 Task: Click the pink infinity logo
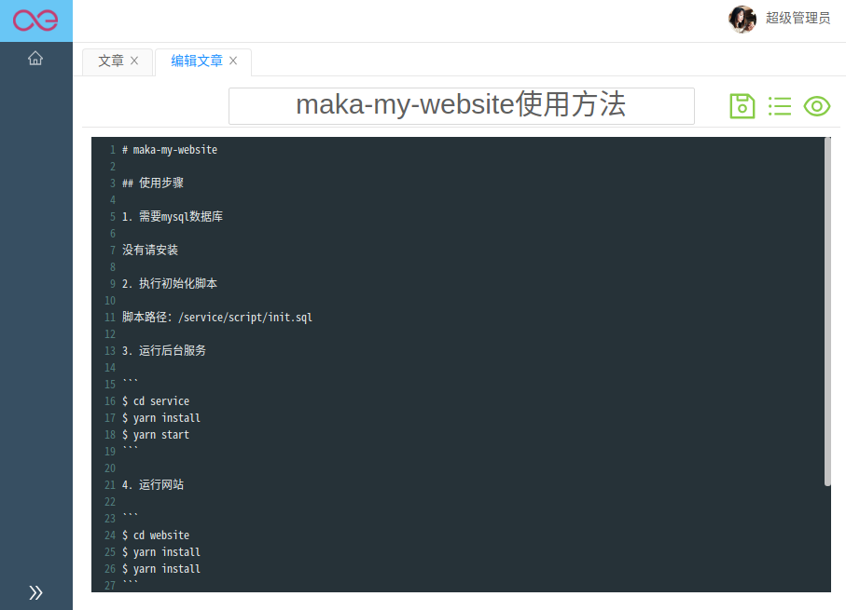35,20
